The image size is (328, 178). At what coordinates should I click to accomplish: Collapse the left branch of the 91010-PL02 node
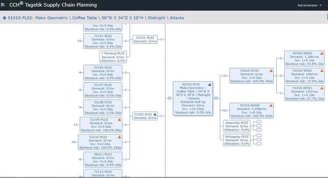tap(169, 98)
